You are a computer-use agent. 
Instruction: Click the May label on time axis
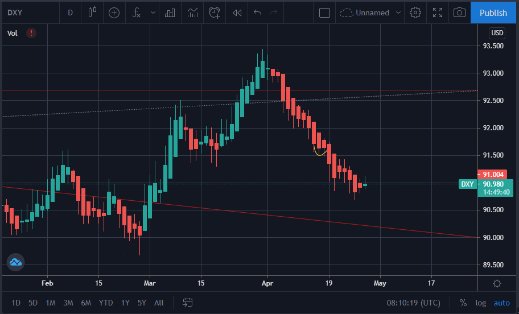tap(380, 283)
